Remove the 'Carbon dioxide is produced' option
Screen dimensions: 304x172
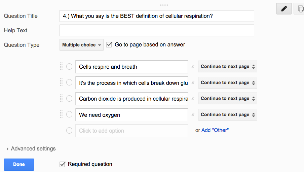tap(193, 99)
